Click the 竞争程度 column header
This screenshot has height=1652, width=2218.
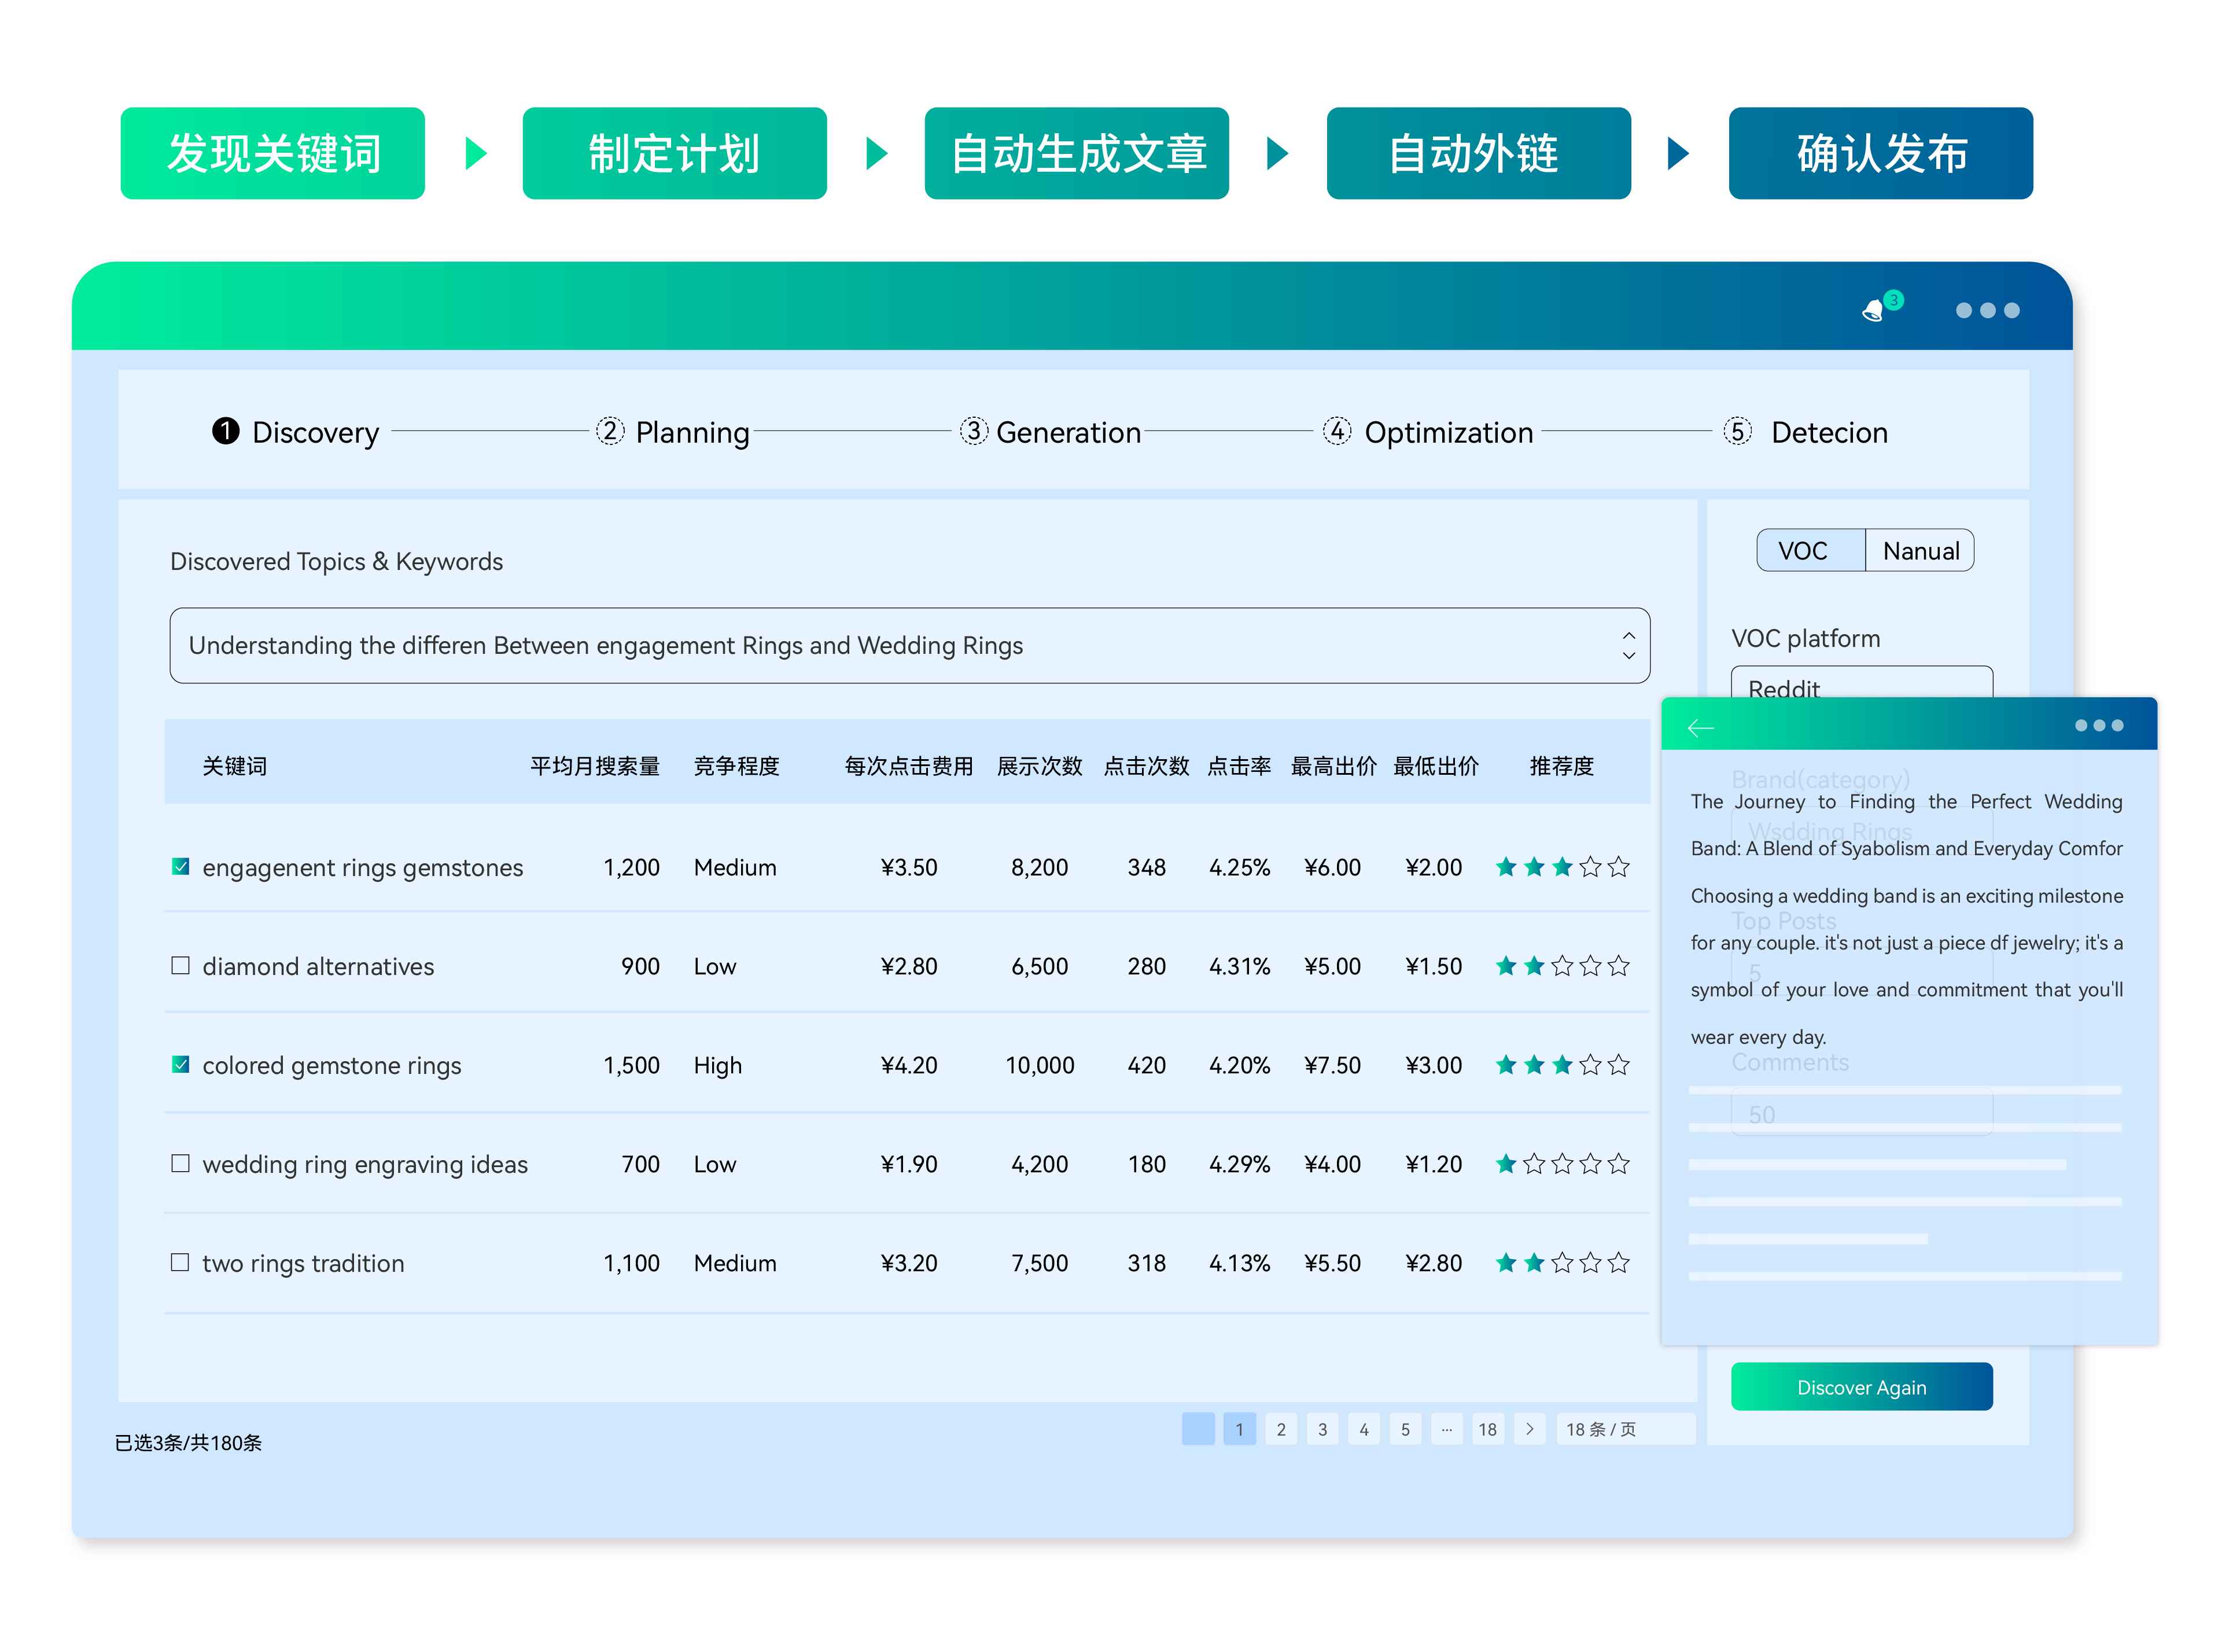pyautogui.click(x=736, y=766)
